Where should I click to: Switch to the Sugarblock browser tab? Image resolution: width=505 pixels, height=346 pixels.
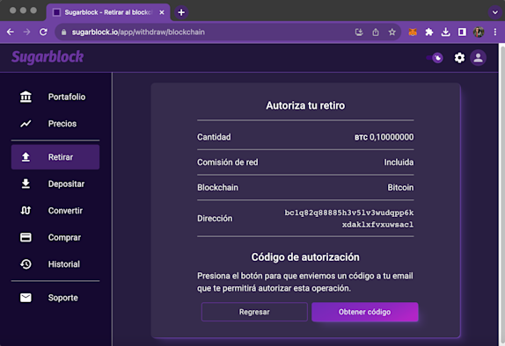(x=108, y=12)
